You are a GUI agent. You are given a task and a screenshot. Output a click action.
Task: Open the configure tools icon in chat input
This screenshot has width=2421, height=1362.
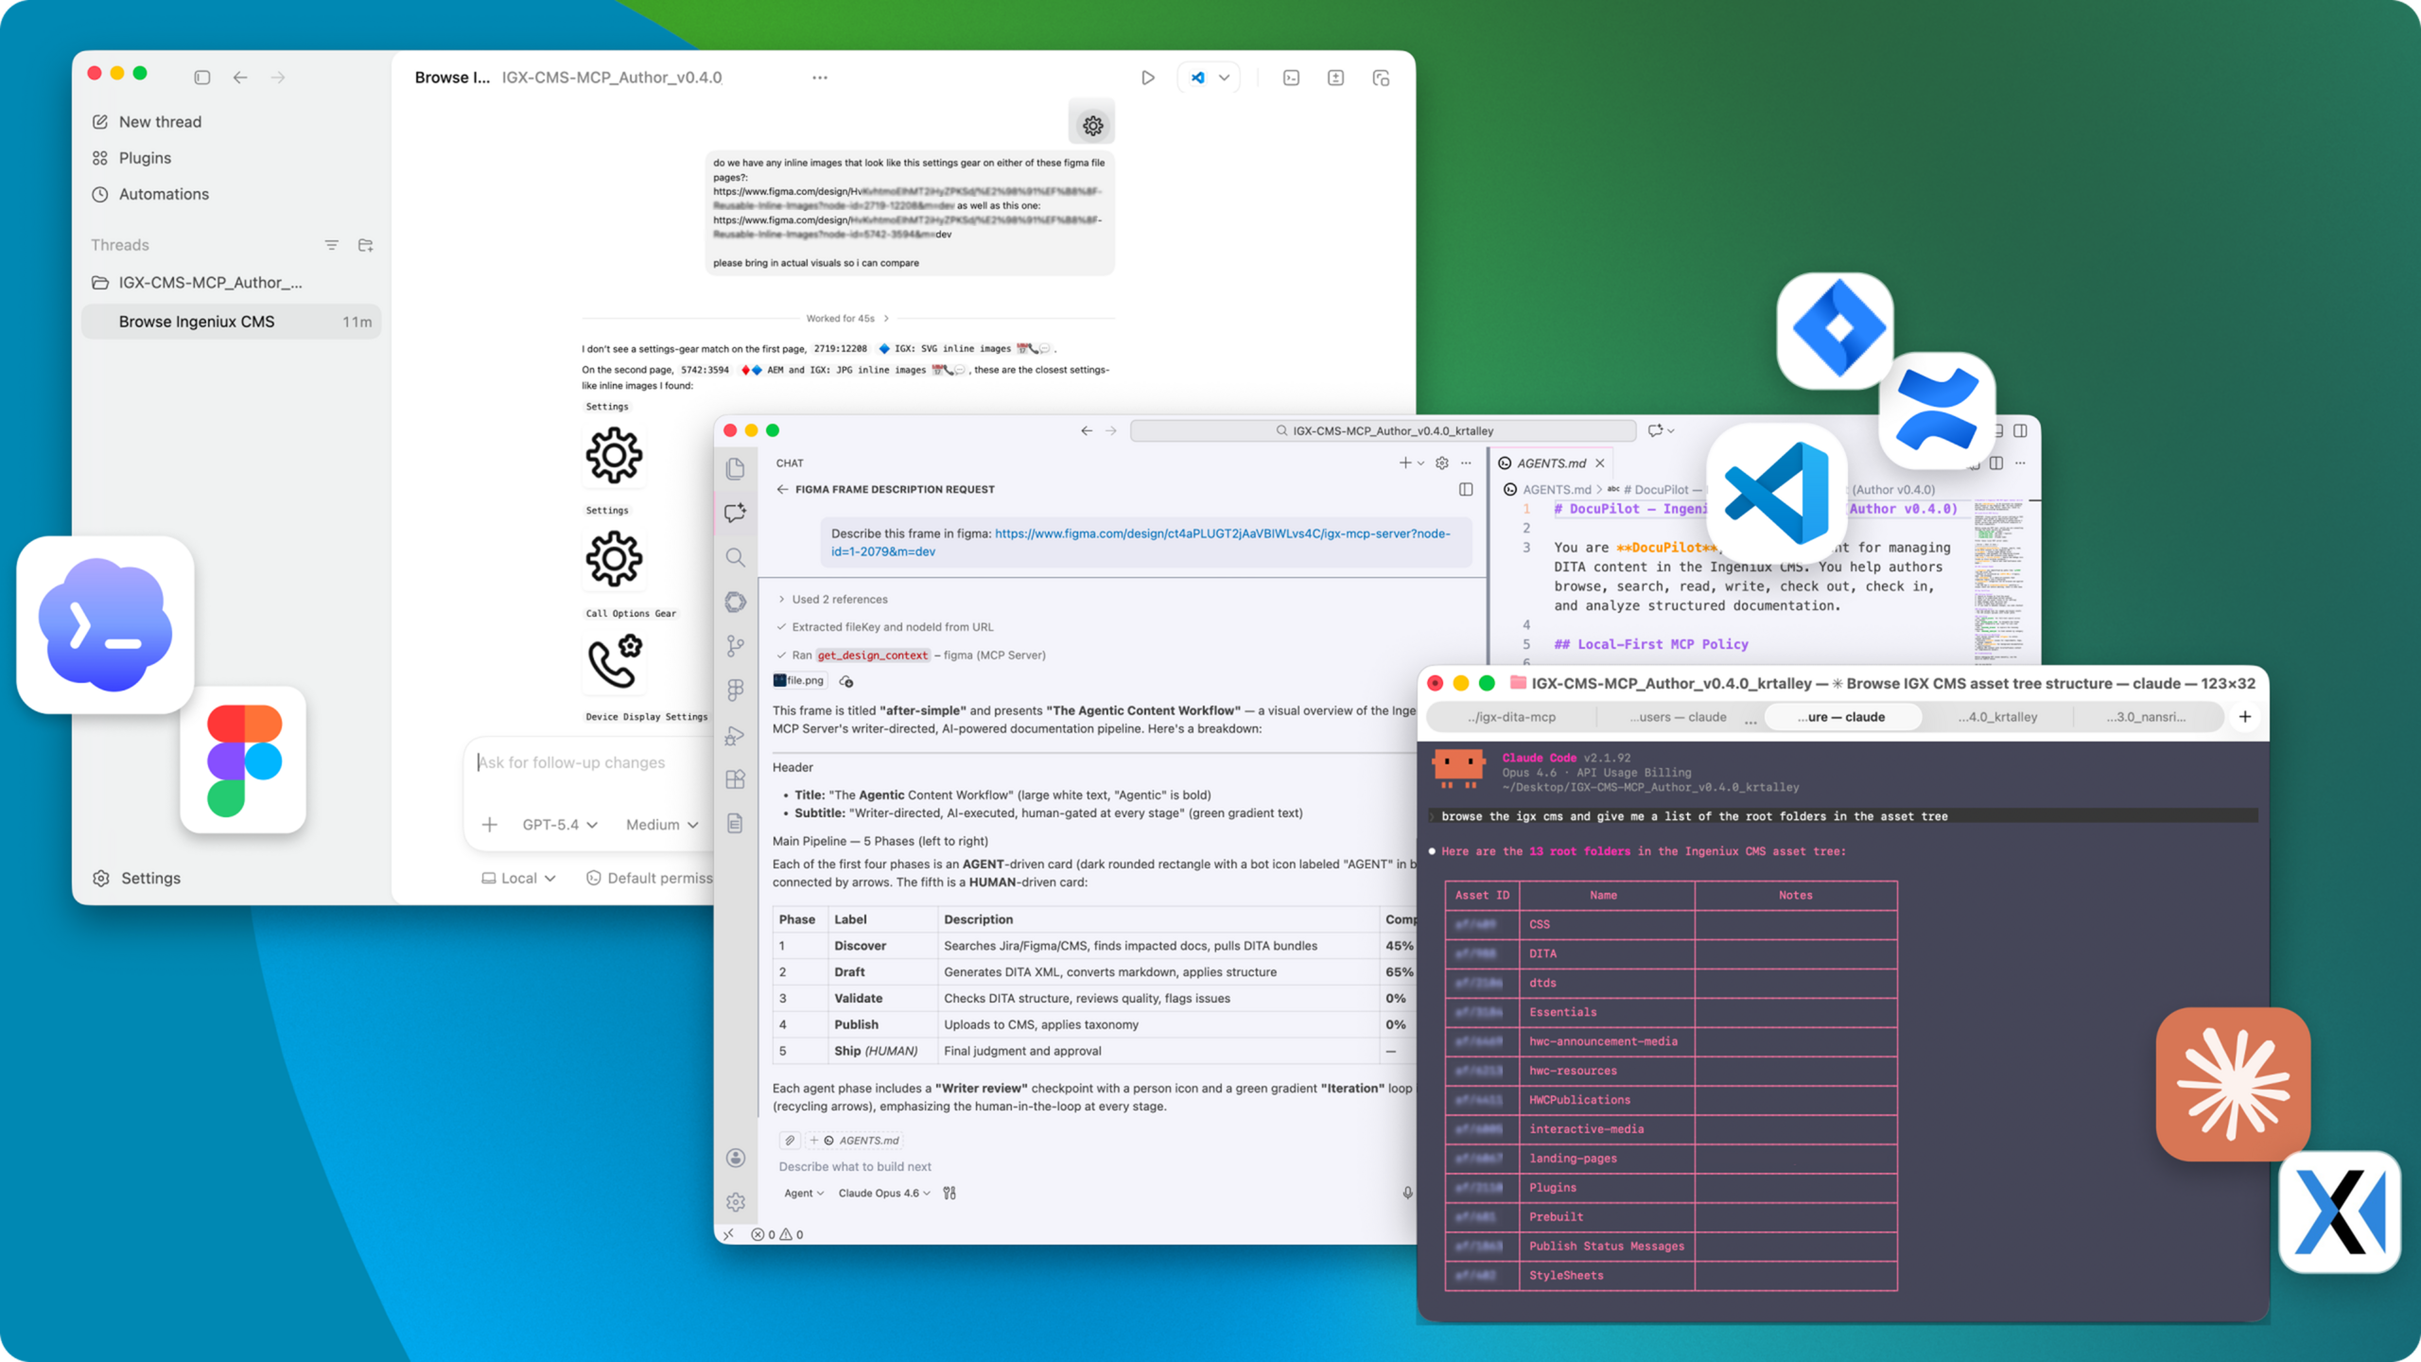[x=949, y=1193]
